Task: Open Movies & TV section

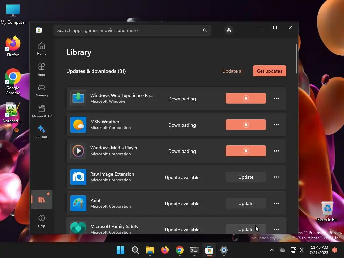Action: (x=41, y=111)
